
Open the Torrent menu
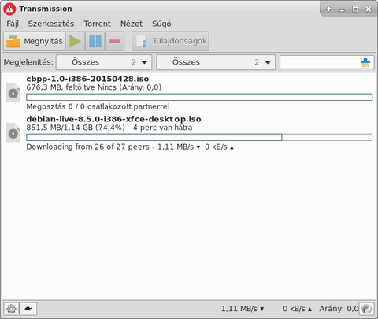tap(97, 24)
